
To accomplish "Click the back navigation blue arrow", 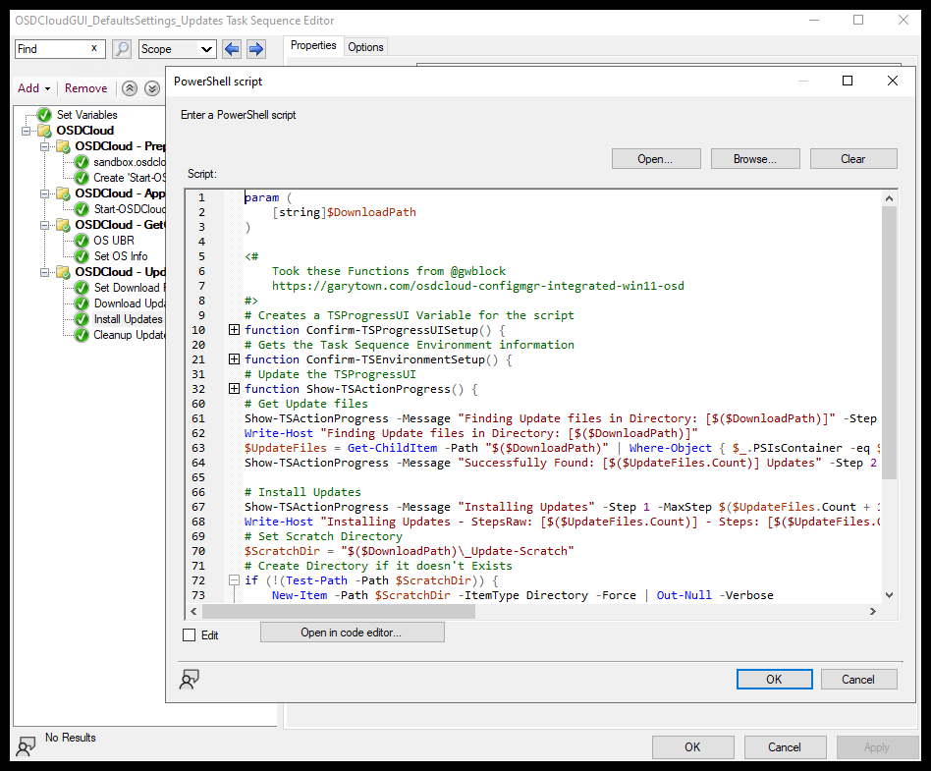I will click(x=231, y=47).
